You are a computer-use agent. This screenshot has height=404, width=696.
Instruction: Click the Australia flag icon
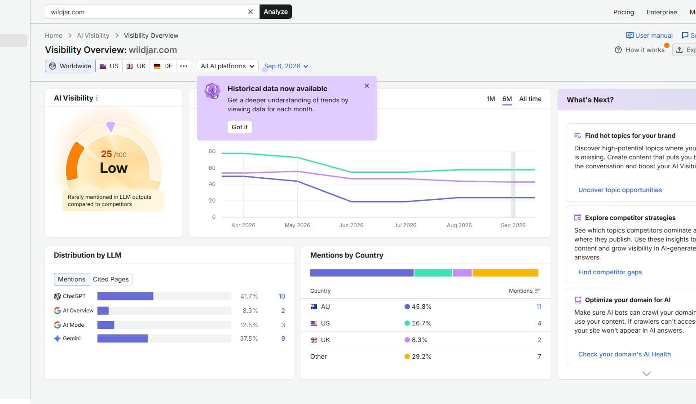[314, 307]
